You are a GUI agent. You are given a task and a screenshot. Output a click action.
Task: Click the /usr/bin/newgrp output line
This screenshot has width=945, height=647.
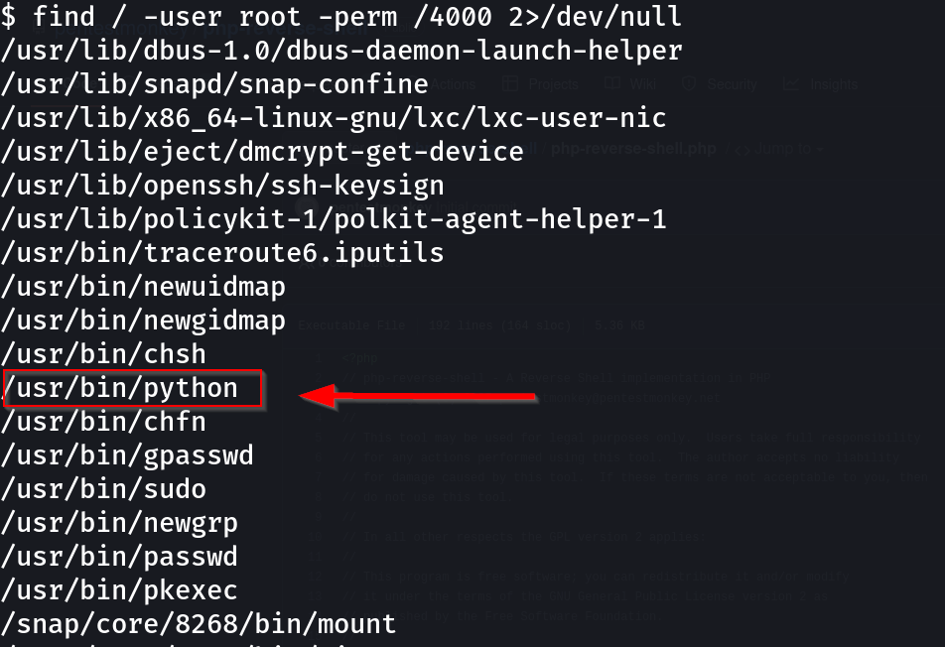120,523
